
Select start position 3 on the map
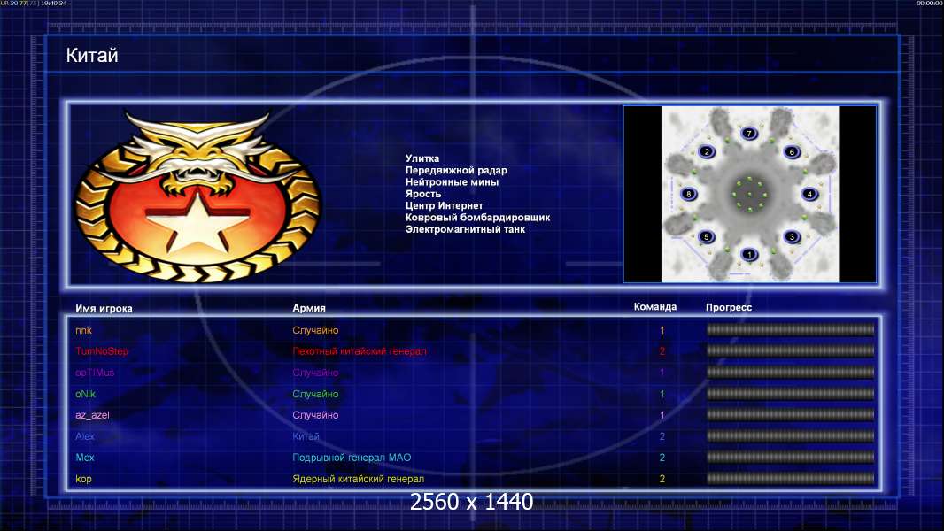(x=792, y=237)
